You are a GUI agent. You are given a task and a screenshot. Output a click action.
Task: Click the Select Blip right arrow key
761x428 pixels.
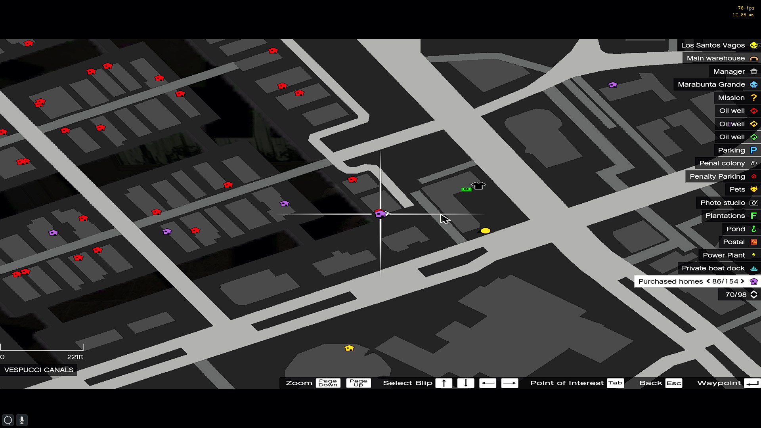click(510, 383)
